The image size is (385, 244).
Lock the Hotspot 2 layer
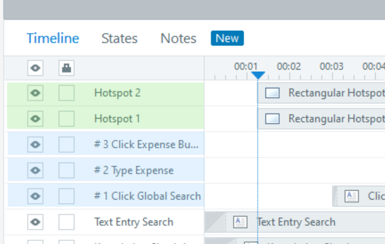coord(67,93)
